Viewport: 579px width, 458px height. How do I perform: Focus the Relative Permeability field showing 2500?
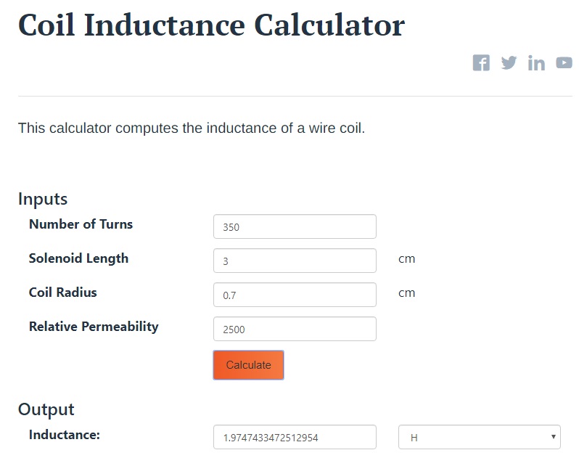click(295, 329)
